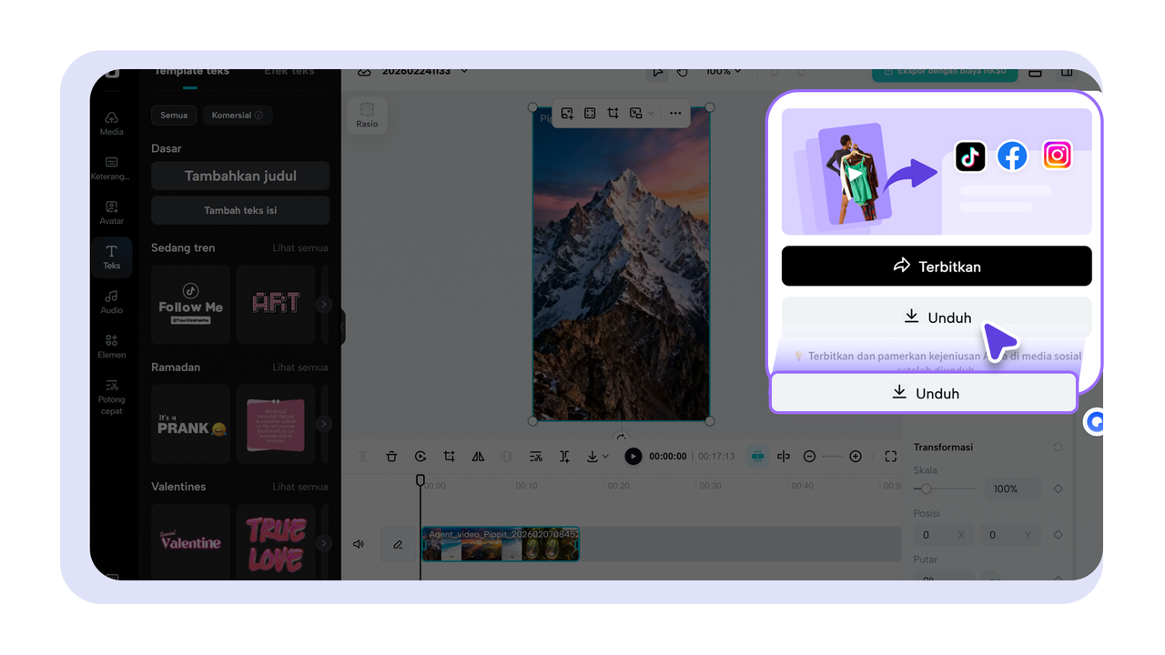Open the Media panel in sidebar

(111, 124)
